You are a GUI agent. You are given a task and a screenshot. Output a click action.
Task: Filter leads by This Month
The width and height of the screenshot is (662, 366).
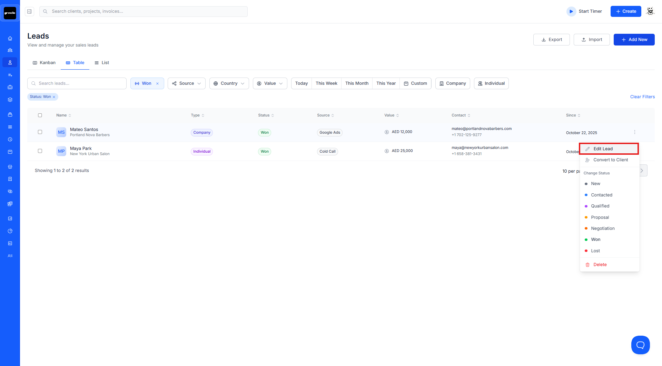[x=357, y=83]
